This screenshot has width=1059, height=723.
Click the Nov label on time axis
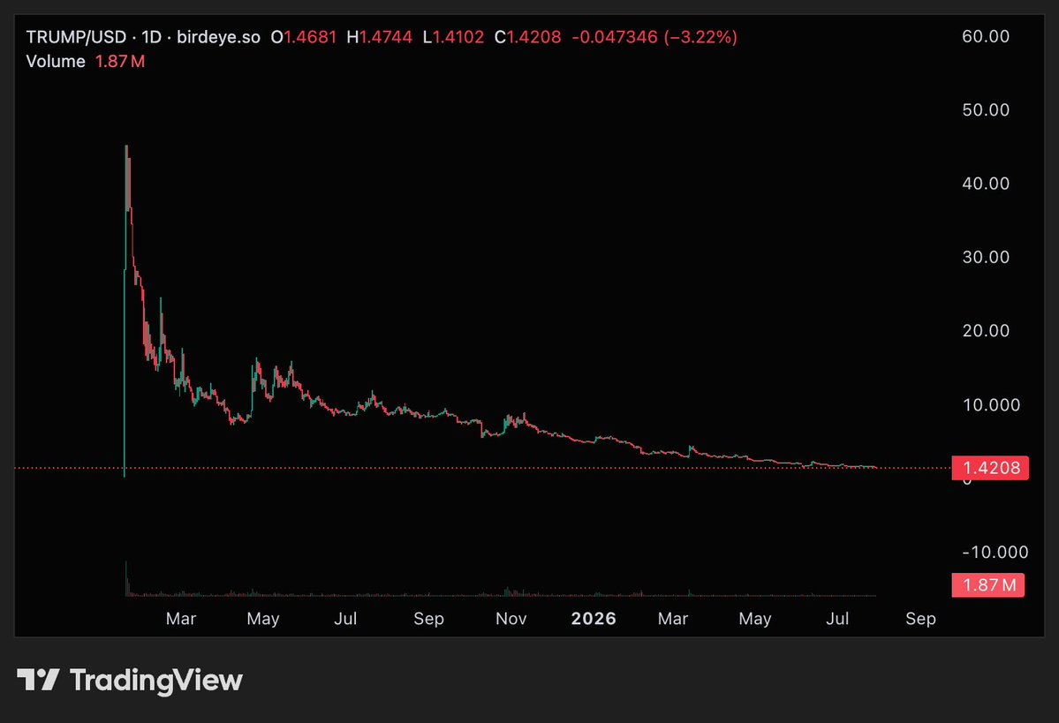coord(511,619)
